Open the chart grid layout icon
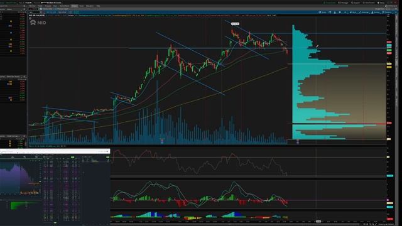The width and height of the screenshot is (402, 226). tap(330, 13)
